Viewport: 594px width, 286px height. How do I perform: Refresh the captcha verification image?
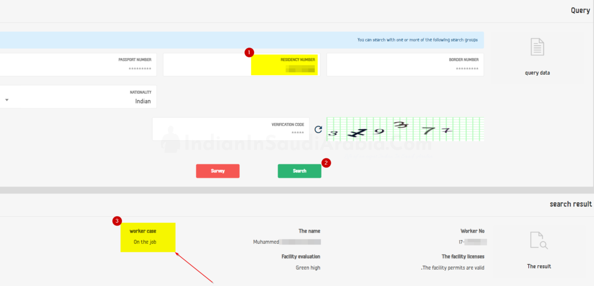tap(318, 130)
